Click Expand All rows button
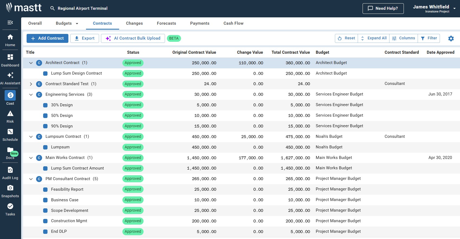The image size is (460, 239). 374,38
